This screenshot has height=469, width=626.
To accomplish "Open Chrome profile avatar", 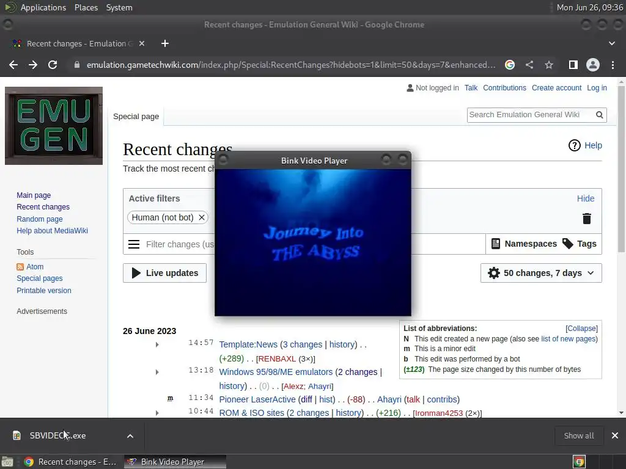I will pyautogui.click(x=593, y=65).
